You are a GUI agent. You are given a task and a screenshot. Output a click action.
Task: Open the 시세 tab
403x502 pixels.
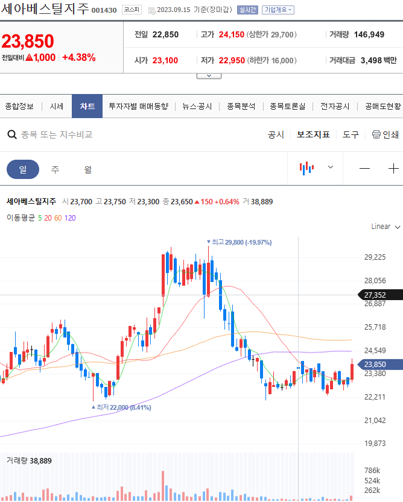(x=57, y=106)
